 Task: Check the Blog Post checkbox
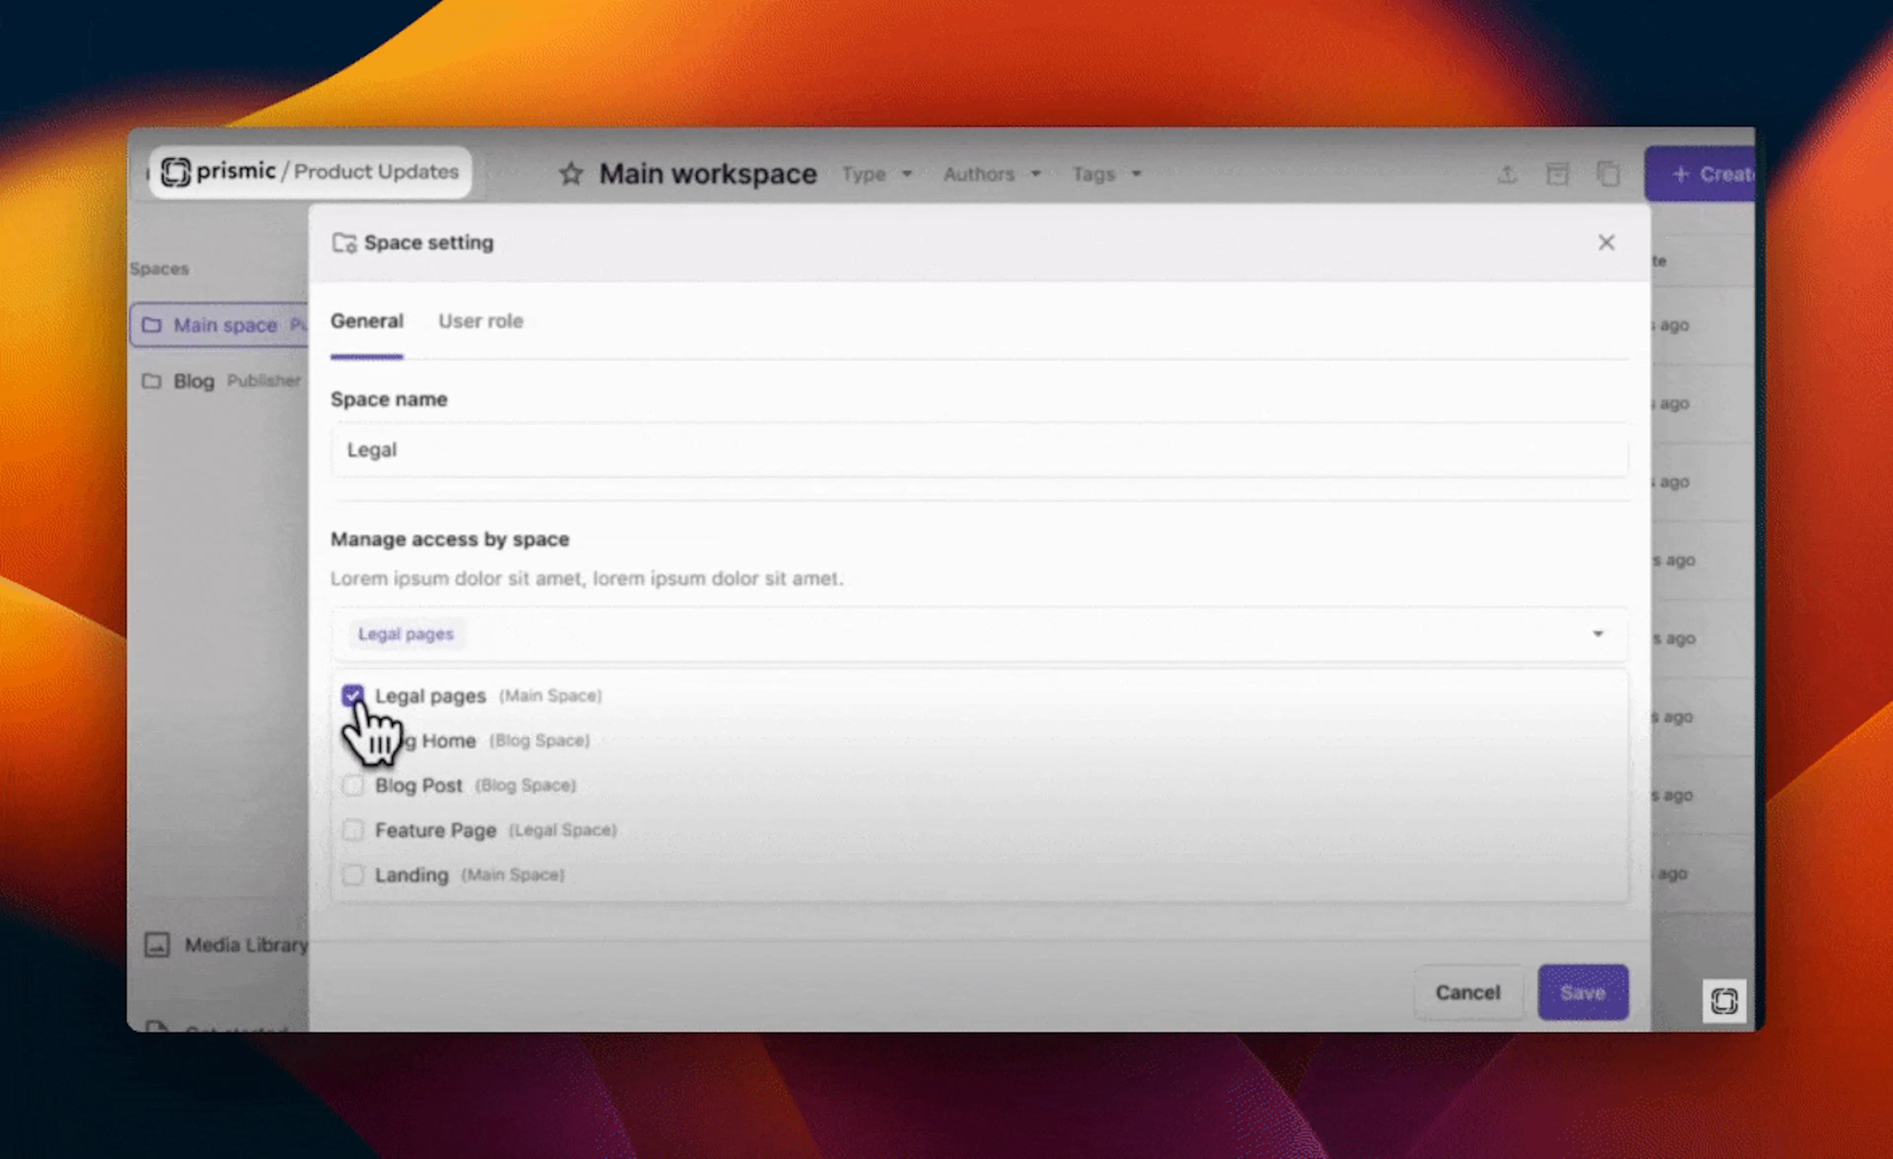[x=352, y=786]
